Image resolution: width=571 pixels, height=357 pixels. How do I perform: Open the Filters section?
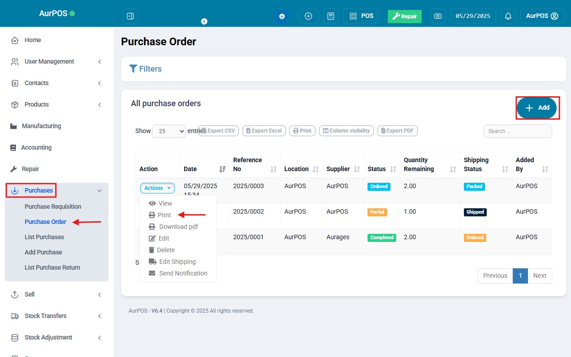(145, 69)
